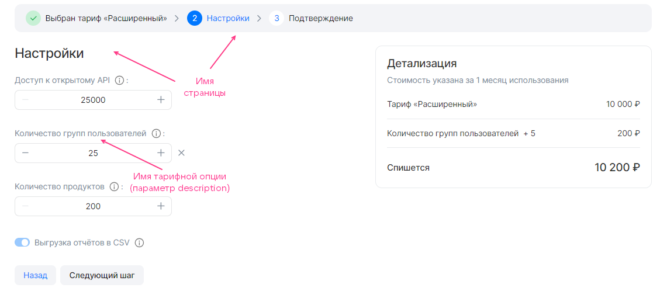Click the Спишется total label
Viewport: 660px width, 291px height.
click(x=408, y=168)
